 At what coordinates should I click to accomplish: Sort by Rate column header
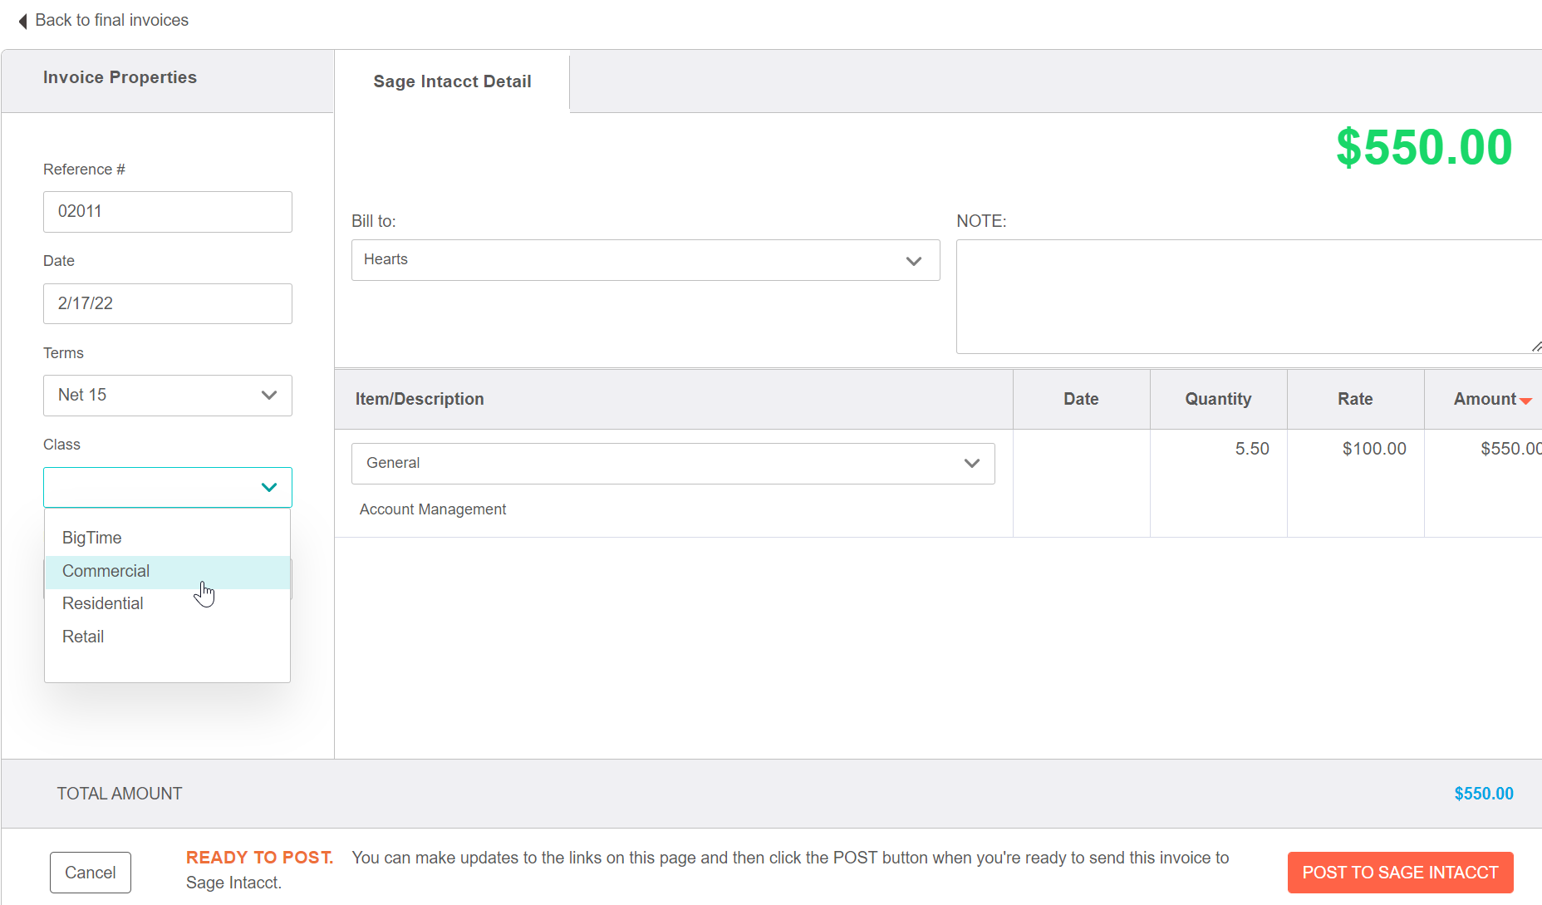(1355, 399)
